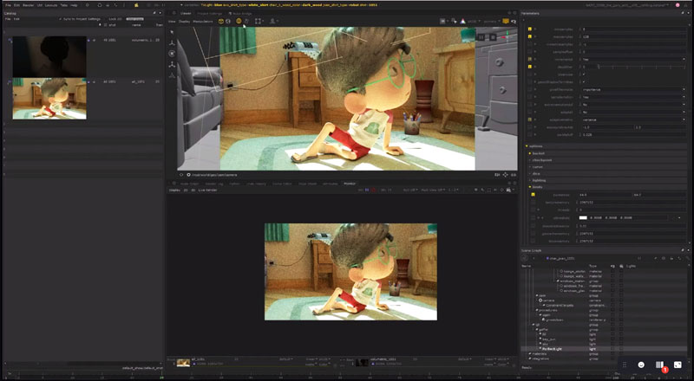
Task: Adjust the slider in Parameters panel
Action: (642, 67)
